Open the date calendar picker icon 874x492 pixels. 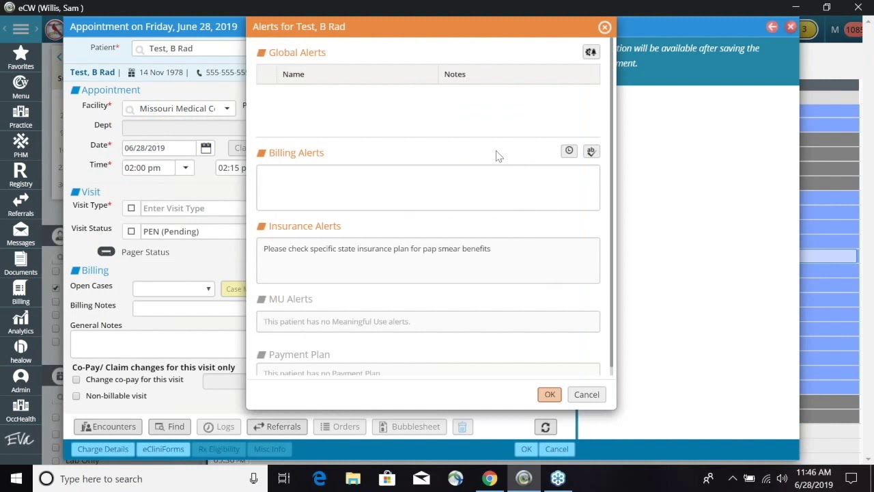click(206, 148)
